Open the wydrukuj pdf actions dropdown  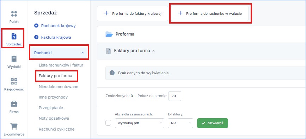click(x=140, y=123)
